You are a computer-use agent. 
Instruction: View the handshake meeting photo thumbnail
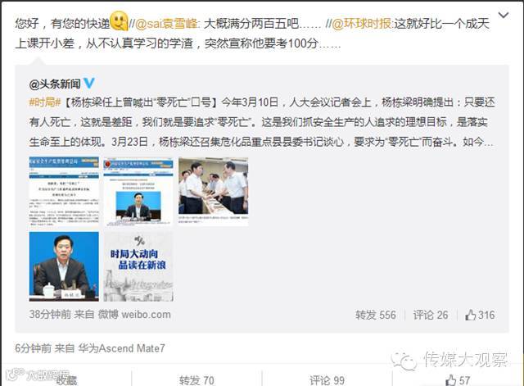click(213, 192)
